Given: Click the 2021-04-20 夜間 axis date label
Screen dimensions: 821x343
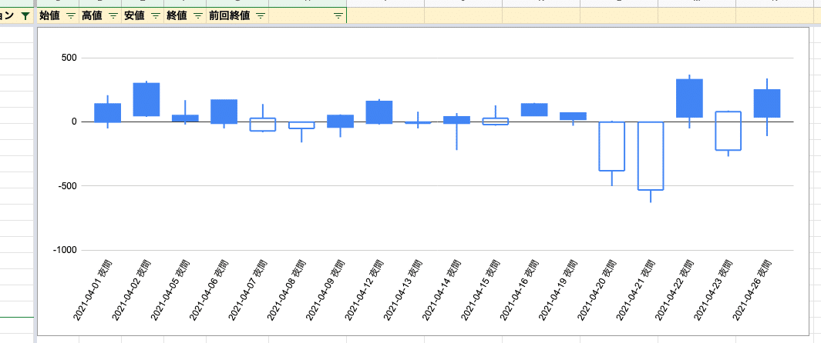Looking at the screenshot, I should 597,288.
